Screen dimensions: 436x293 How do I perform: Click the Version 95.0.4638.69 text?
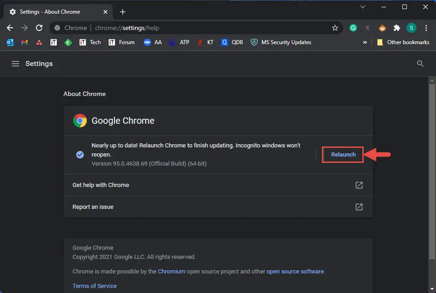(x=149, y=164)
